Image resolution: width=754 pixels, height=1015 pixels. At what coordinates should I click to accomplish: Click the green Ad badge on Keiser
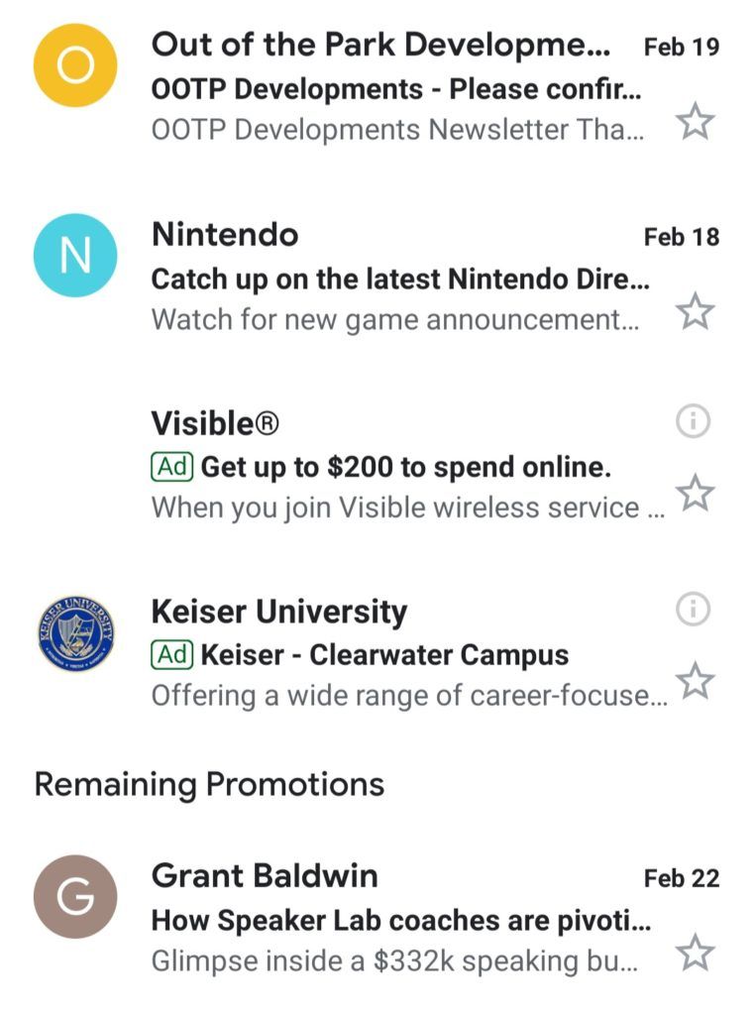coord(172,655)
